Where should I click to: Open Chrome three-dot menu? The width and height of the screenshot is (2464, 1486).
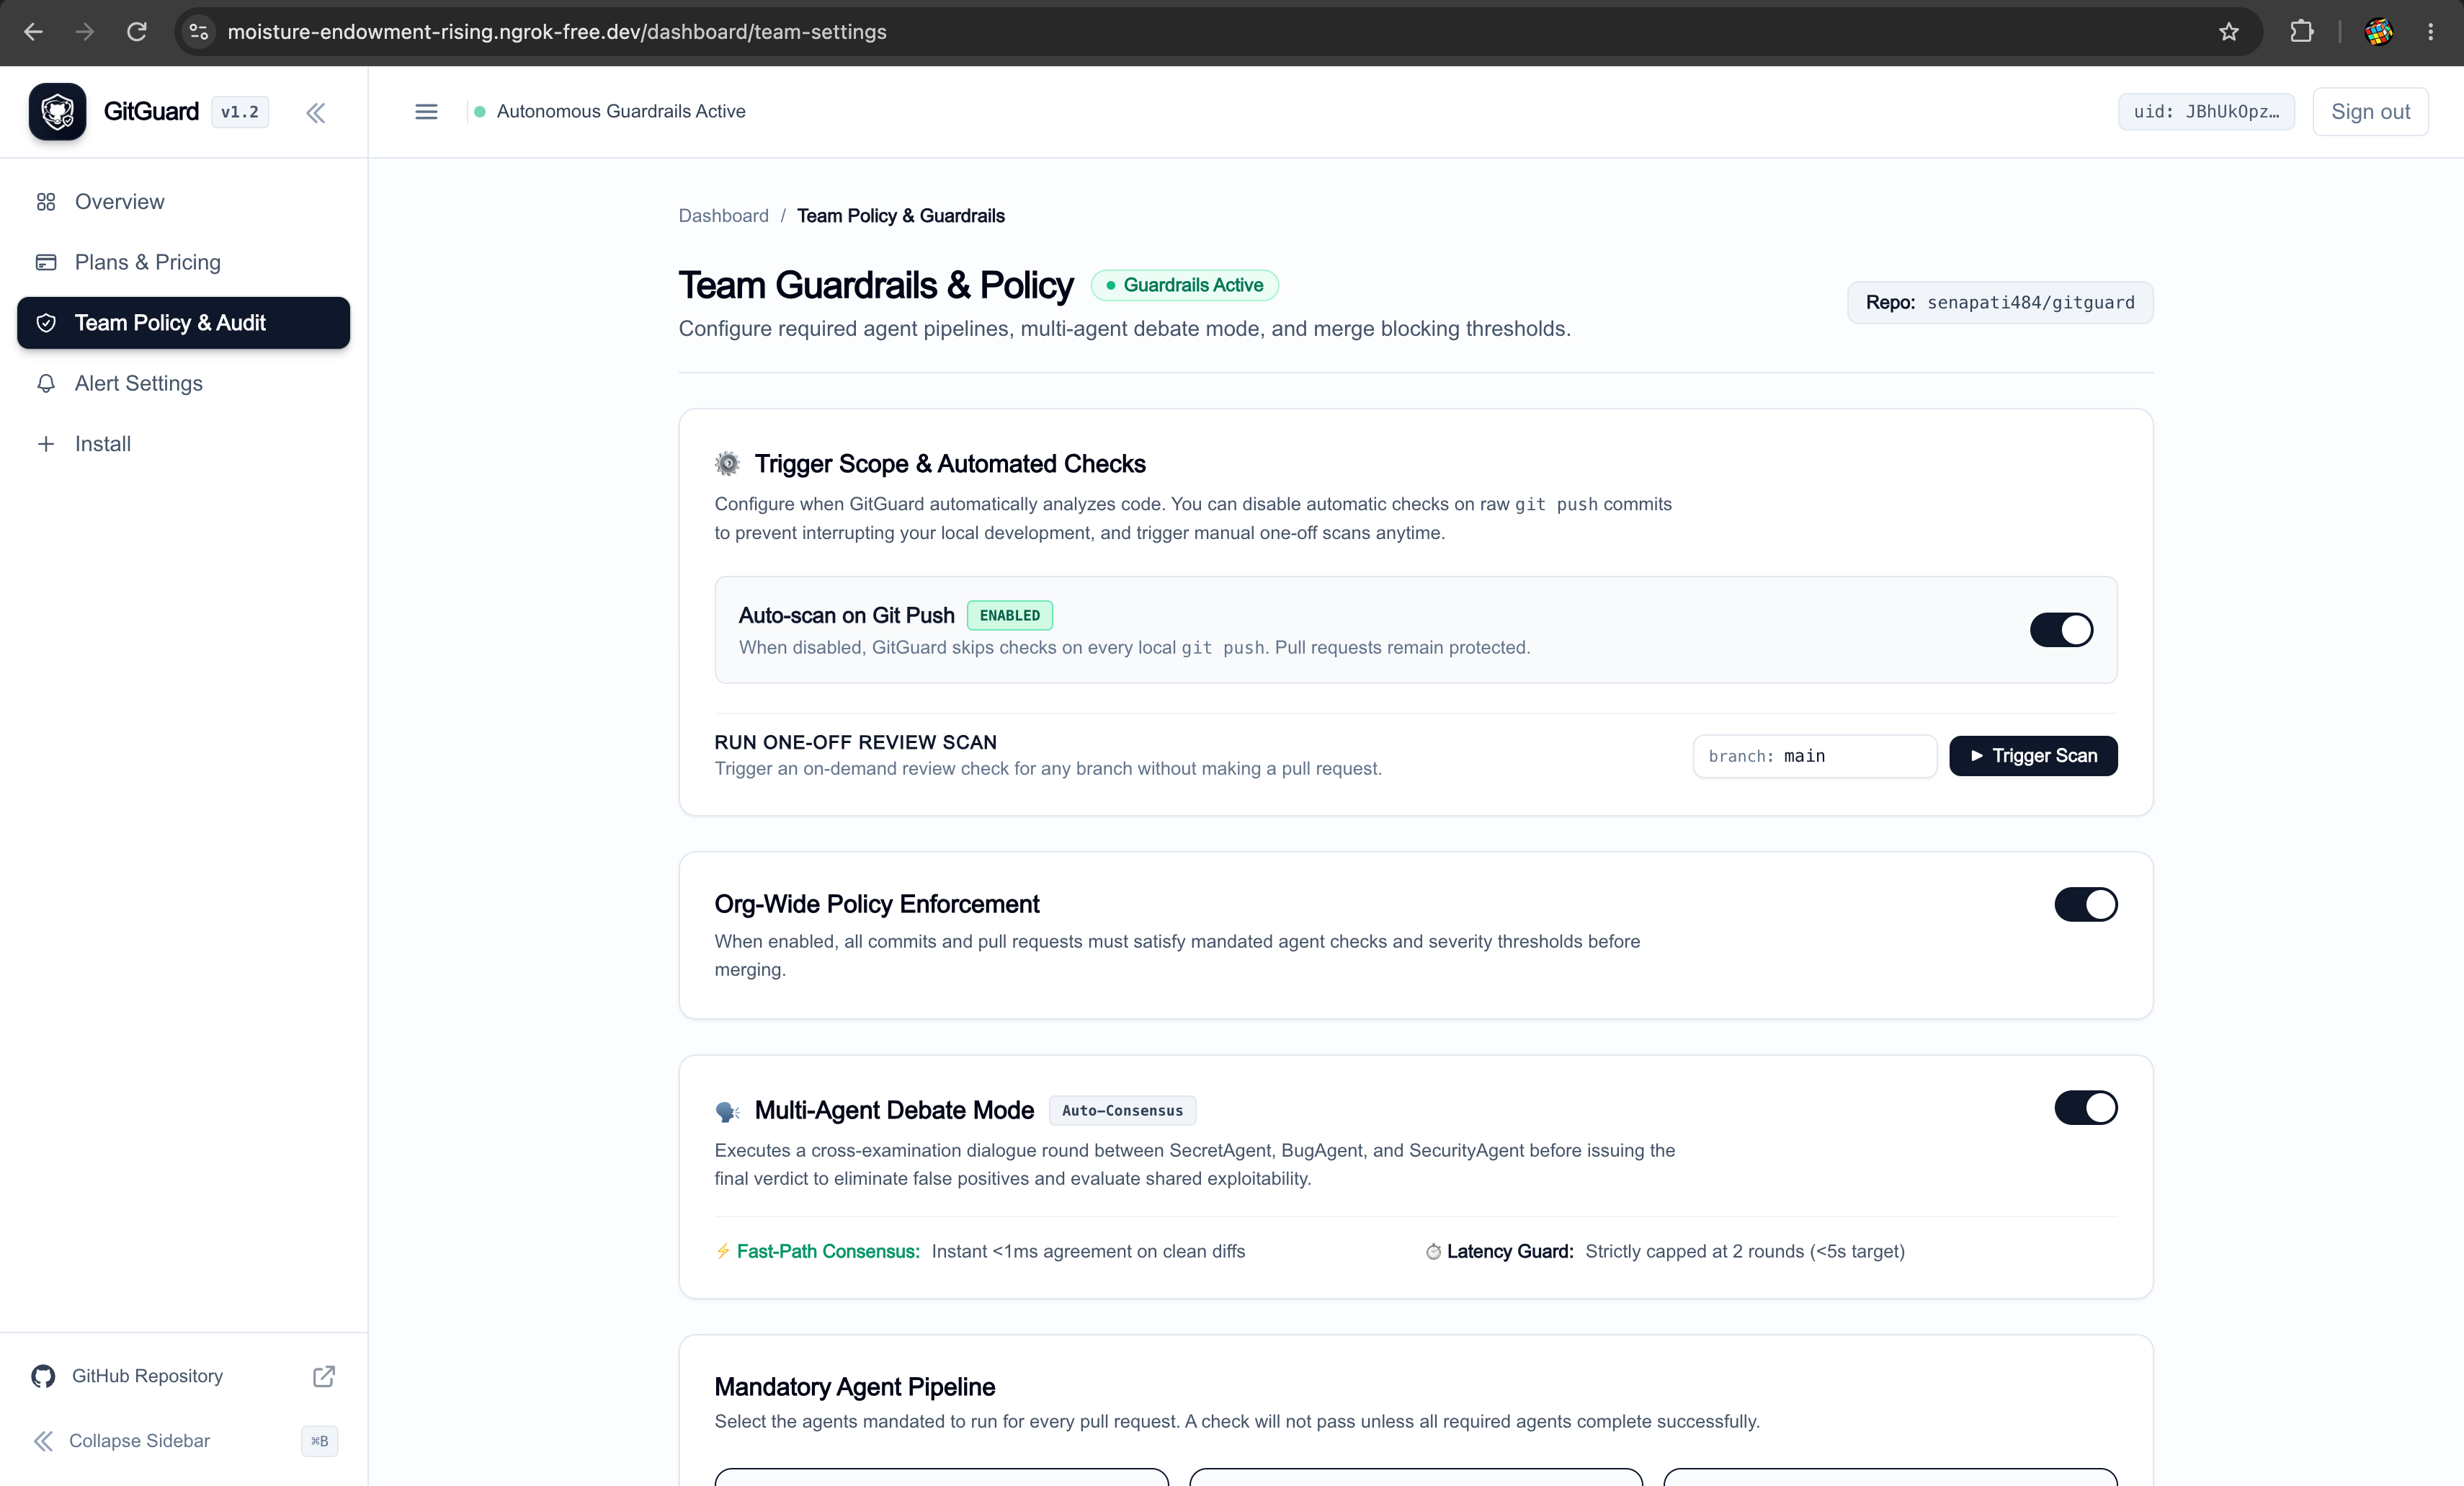pos(2431,32)
